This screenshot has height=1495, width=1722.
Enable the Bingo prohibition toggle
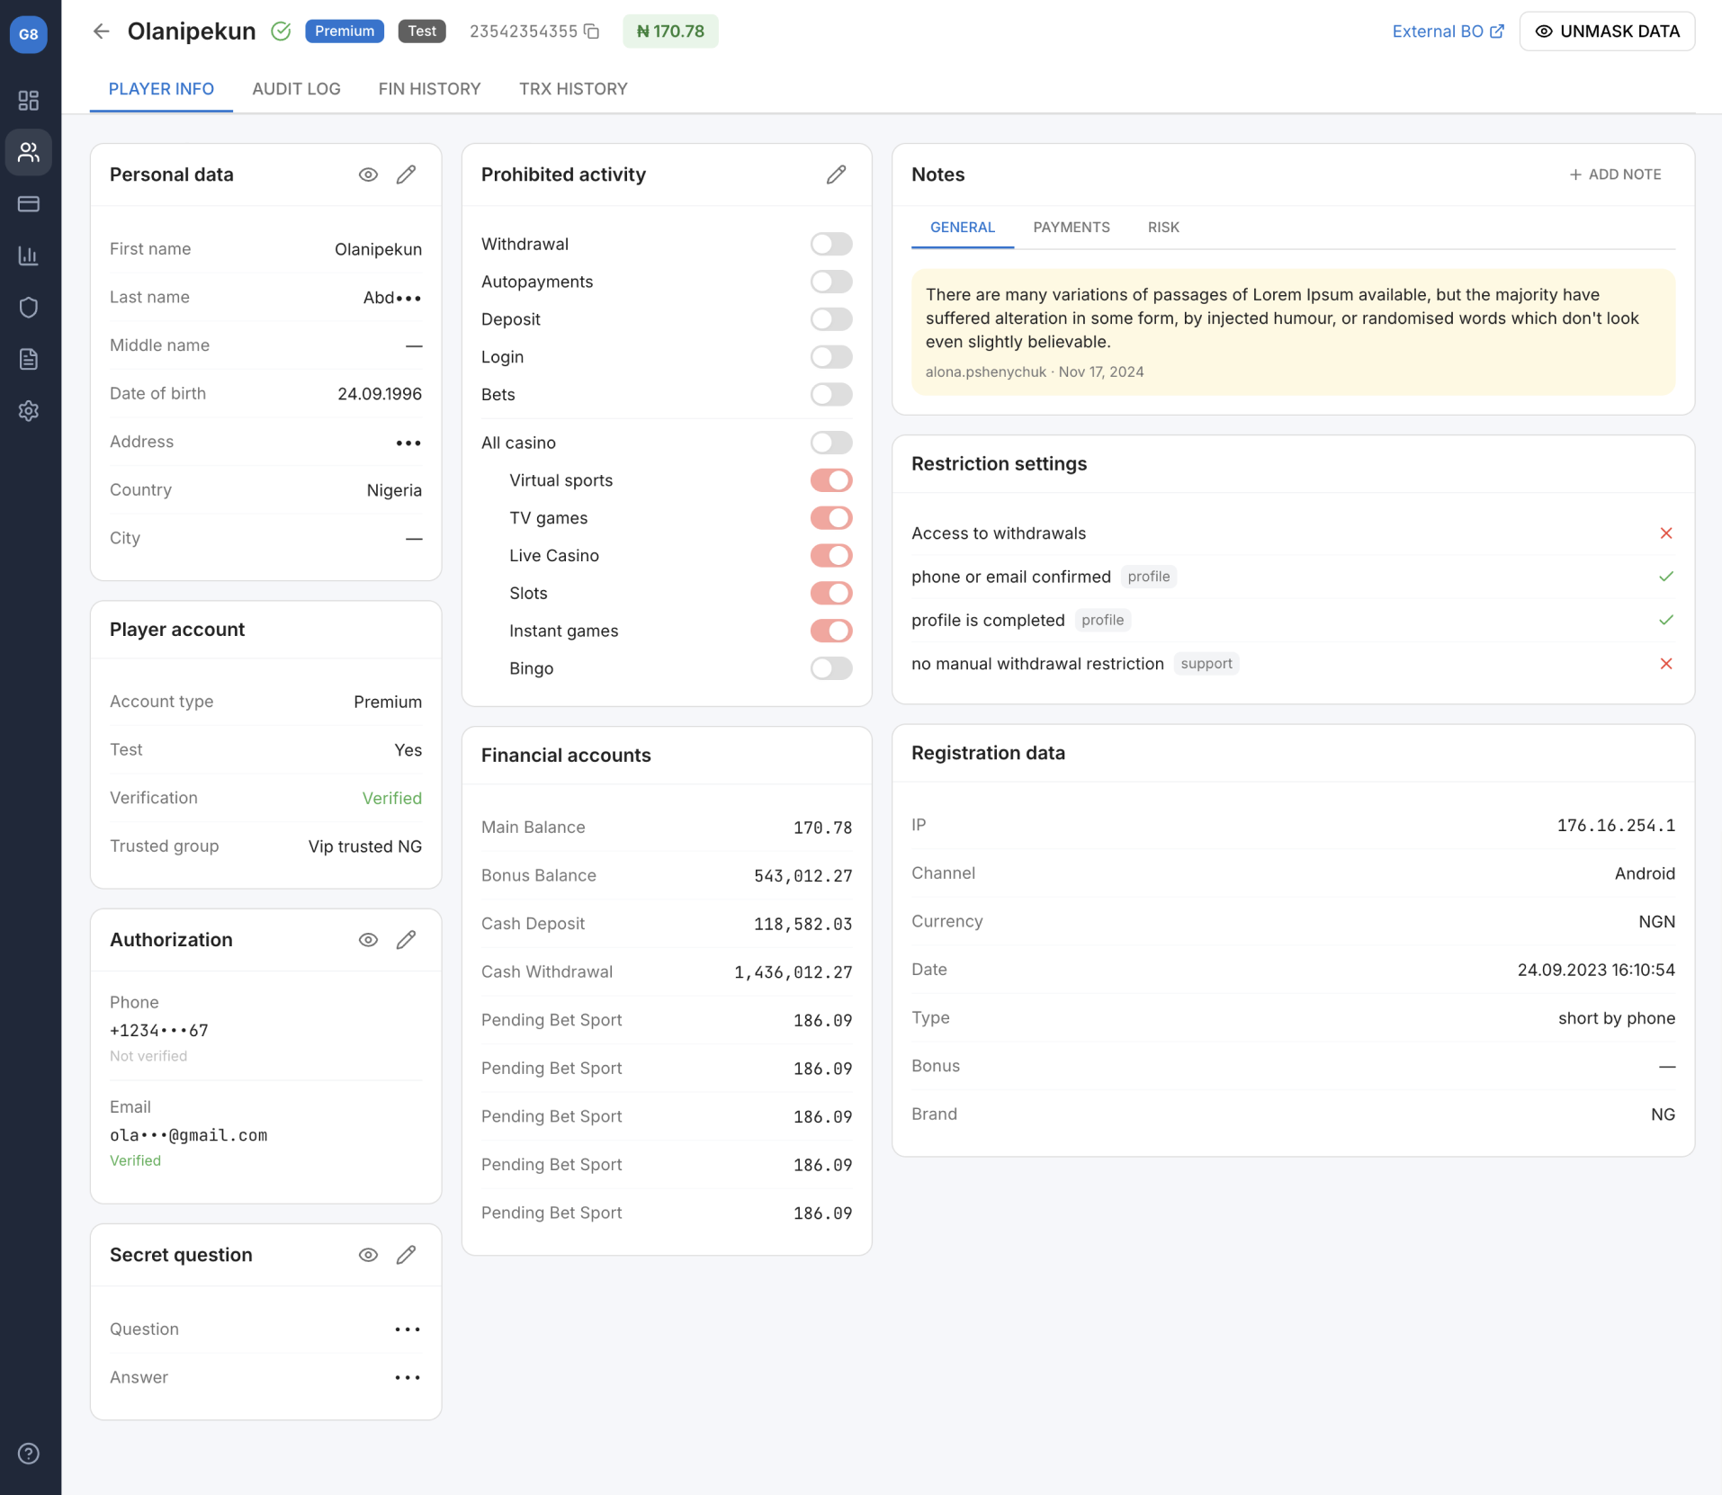[830, 668]
